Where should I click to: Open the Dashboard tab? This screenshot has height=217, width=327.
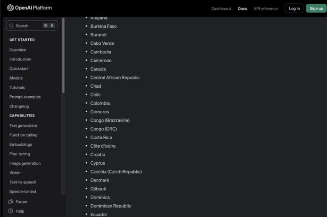click(x=221, y=8)
